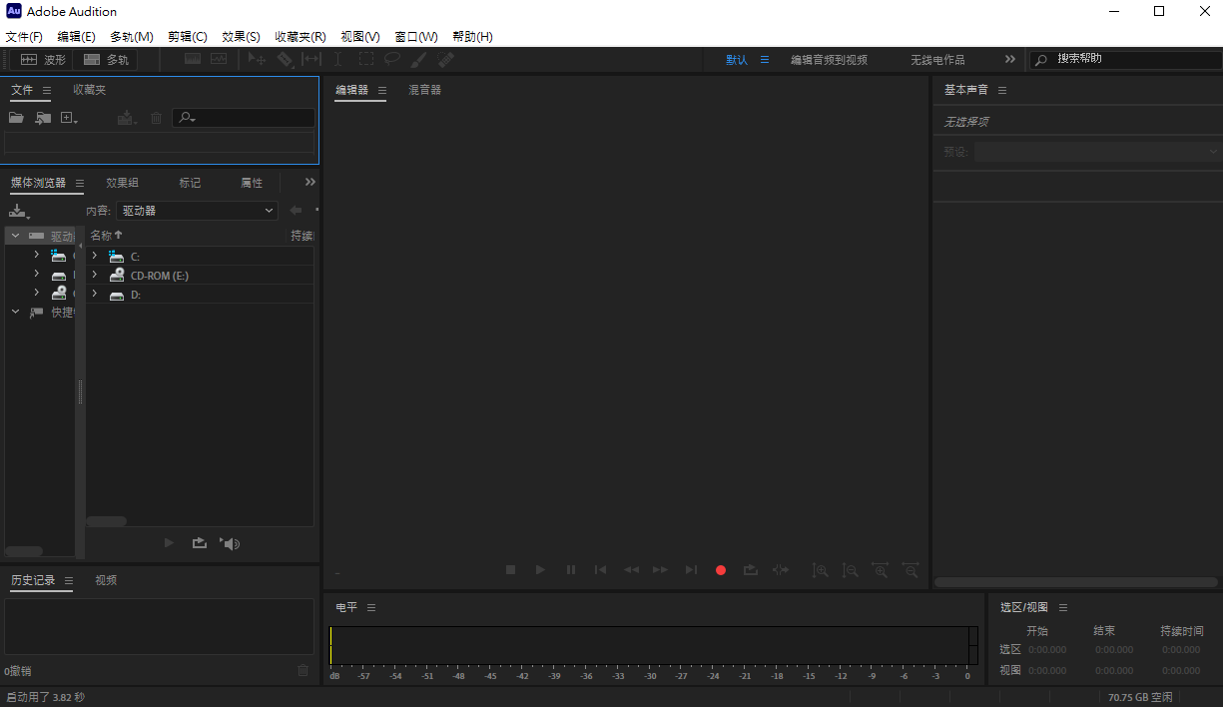Switch to Waveform (波形) view

(44, 60)
